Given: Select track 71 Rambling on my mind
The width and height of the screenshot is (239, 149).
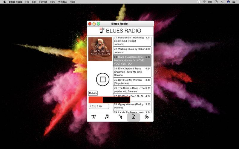Looking at the screenshot, I should click(x=132, y=41).
